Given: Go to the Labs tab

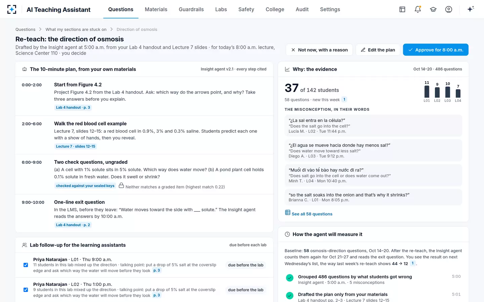Looking at the screenshot, I should tap(221, 9).
